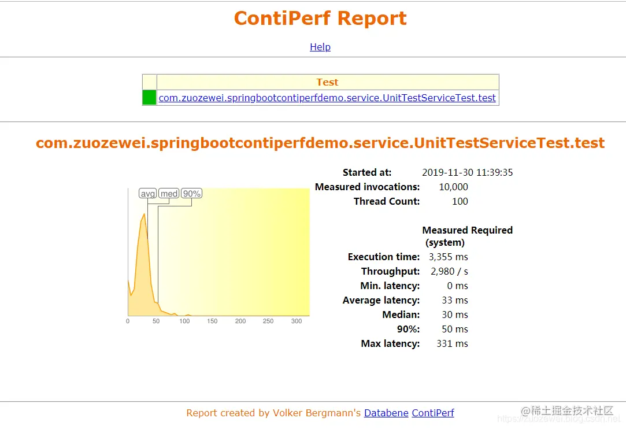Click the Measured invocations: label
This screenshot has width=626, height=429.
367,187
